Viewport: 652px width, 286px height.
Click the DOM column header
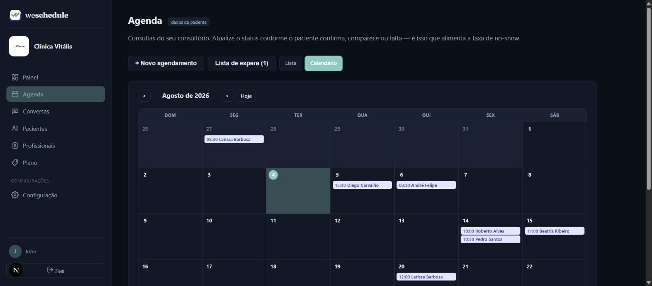click(170, 115)
